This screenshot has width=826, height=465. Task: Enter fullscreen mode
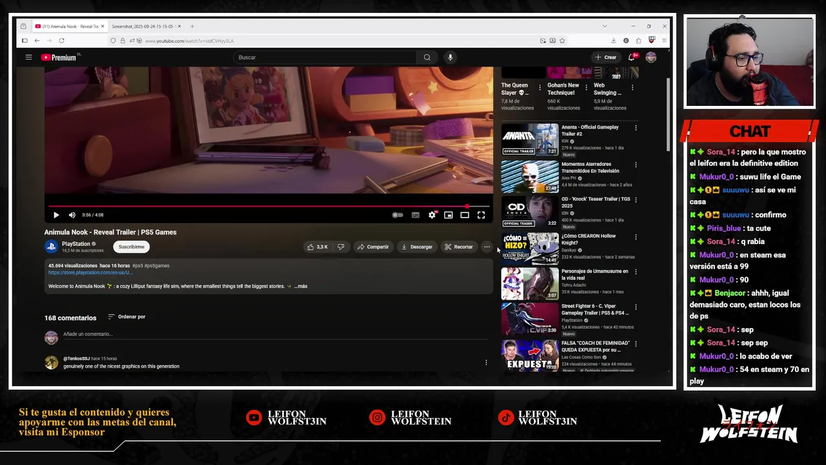[481, 215]
